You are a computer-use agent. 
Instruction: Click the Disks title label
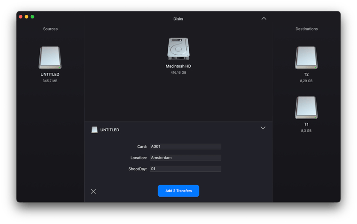pos(178,19)
